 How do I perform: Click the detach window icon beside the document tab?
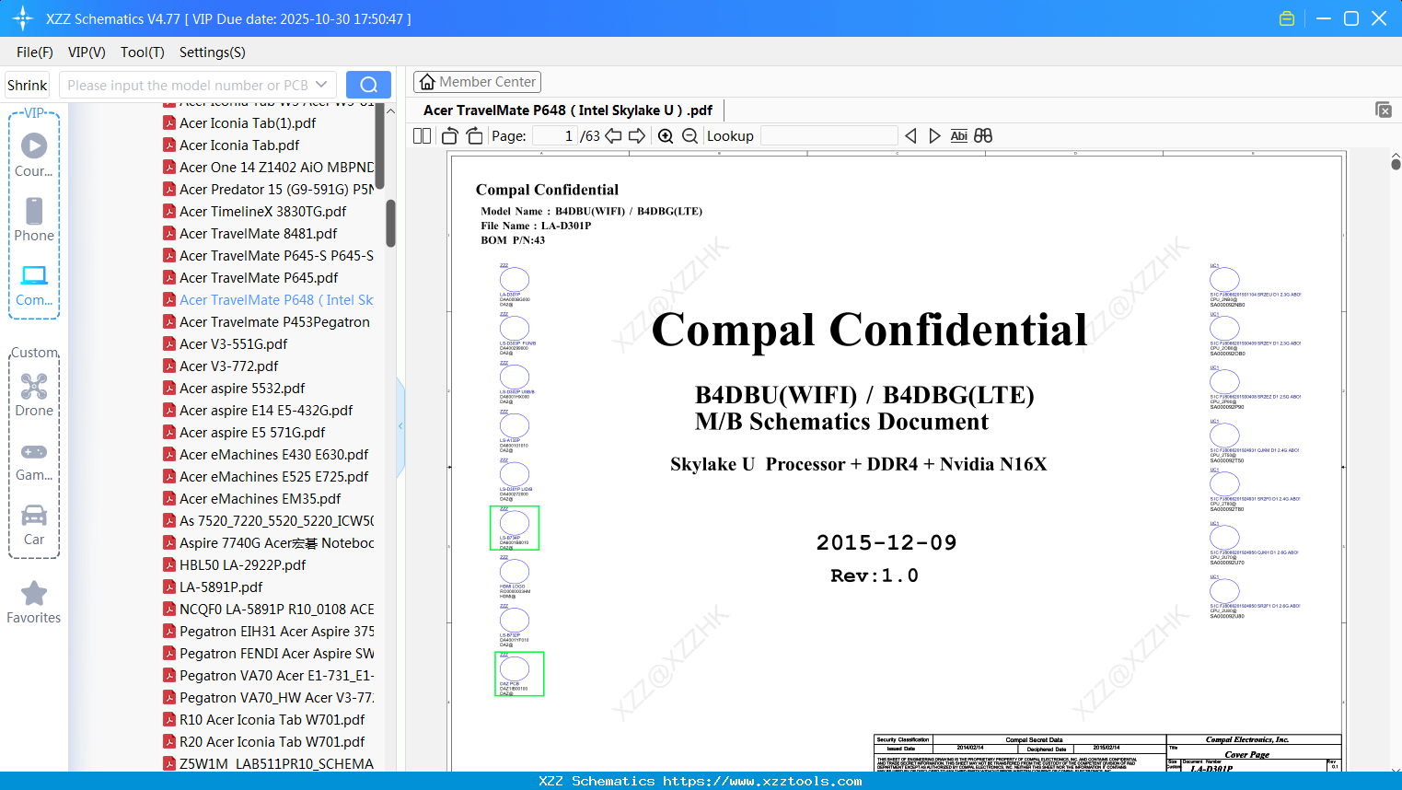[1384, 110]
